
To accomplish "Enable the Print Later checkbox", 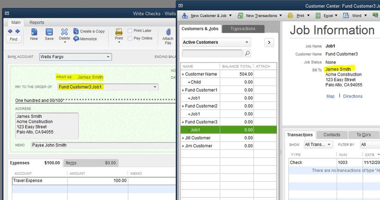I will point(130,31).
